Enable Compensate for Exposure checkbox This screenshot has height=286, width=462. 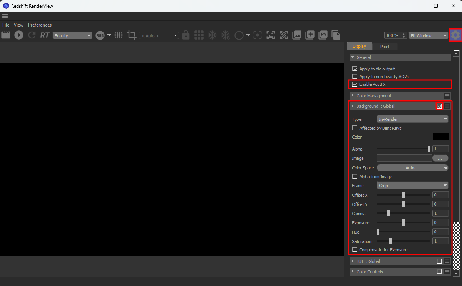click(x=355, y=250)
